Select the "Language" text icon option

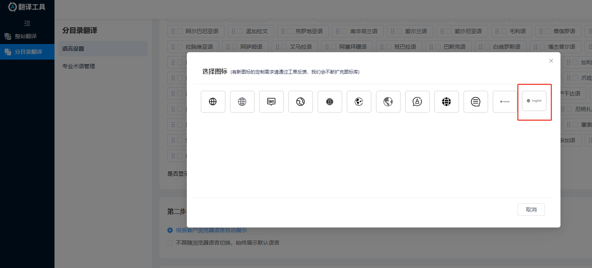click(505, 101)
